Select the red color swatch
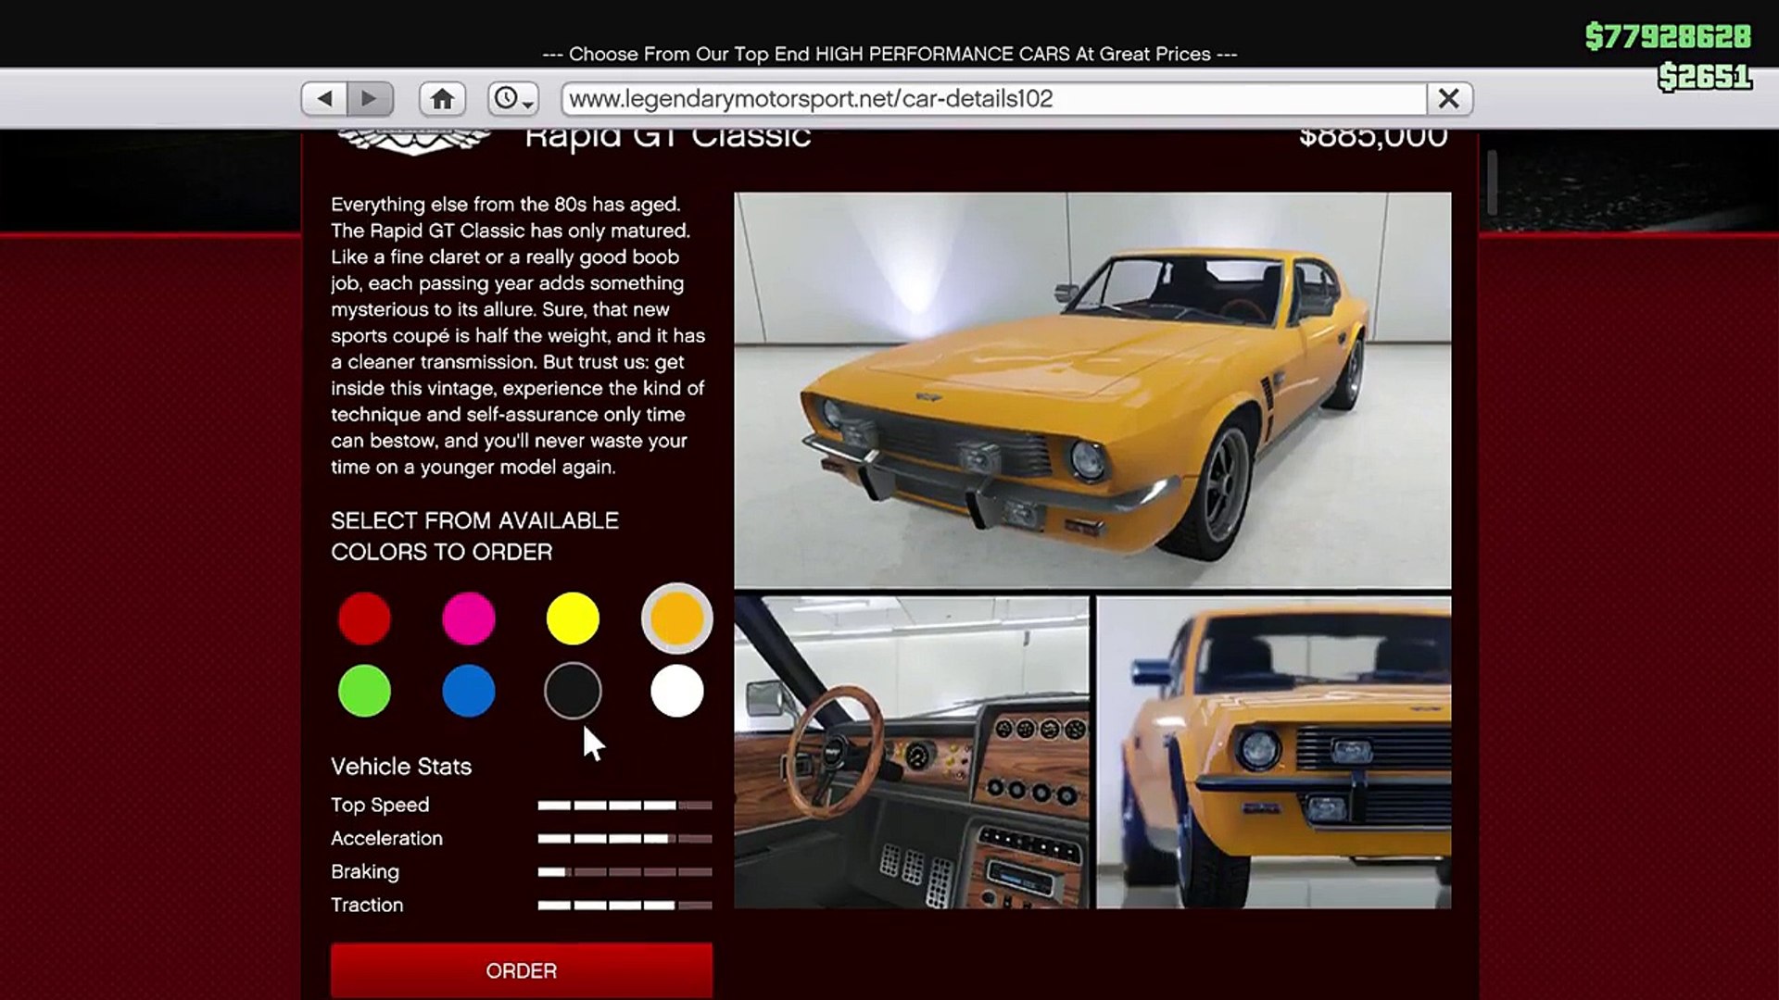This screenshot has width=1779, height=1000. point(364,619)
